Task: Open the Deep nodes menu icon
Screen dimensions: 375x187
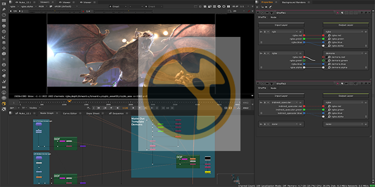Action: click(4, 65)
